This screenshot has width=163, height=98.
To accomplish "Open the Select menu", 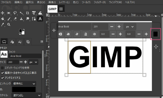I will coord(30,2).
